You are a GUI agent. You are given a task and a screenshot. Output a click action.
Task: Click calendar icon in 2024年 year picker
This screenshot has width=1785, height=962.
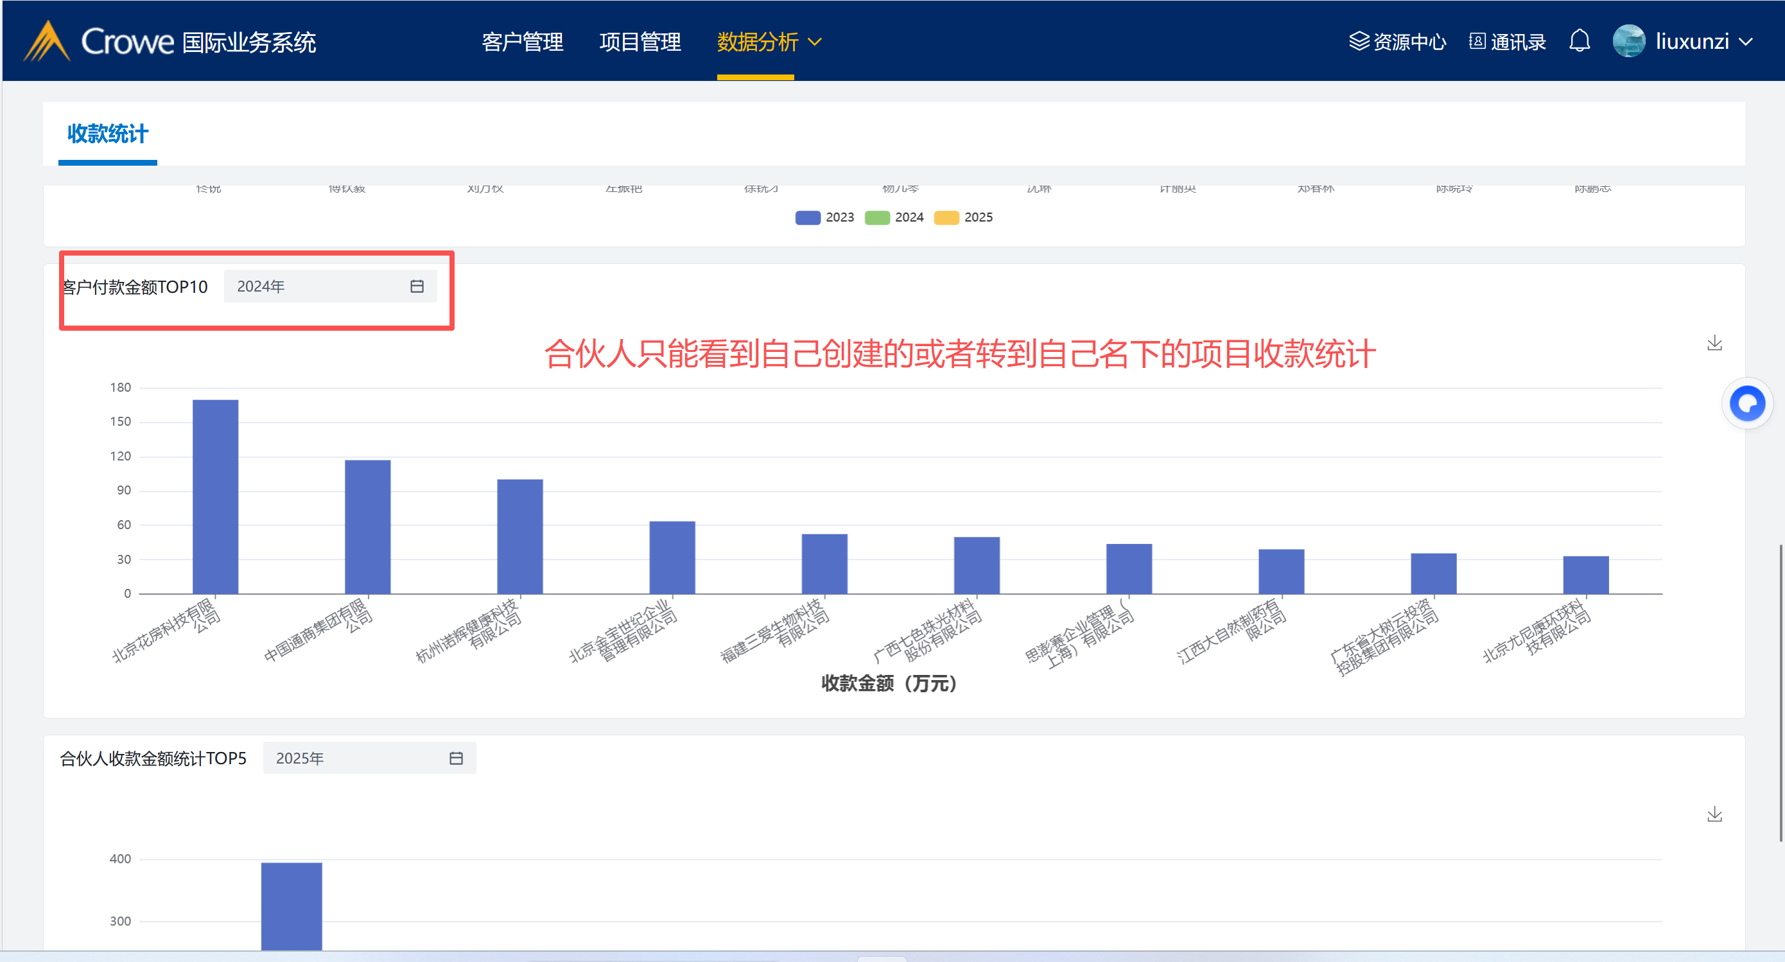click(x=417, y=286)
